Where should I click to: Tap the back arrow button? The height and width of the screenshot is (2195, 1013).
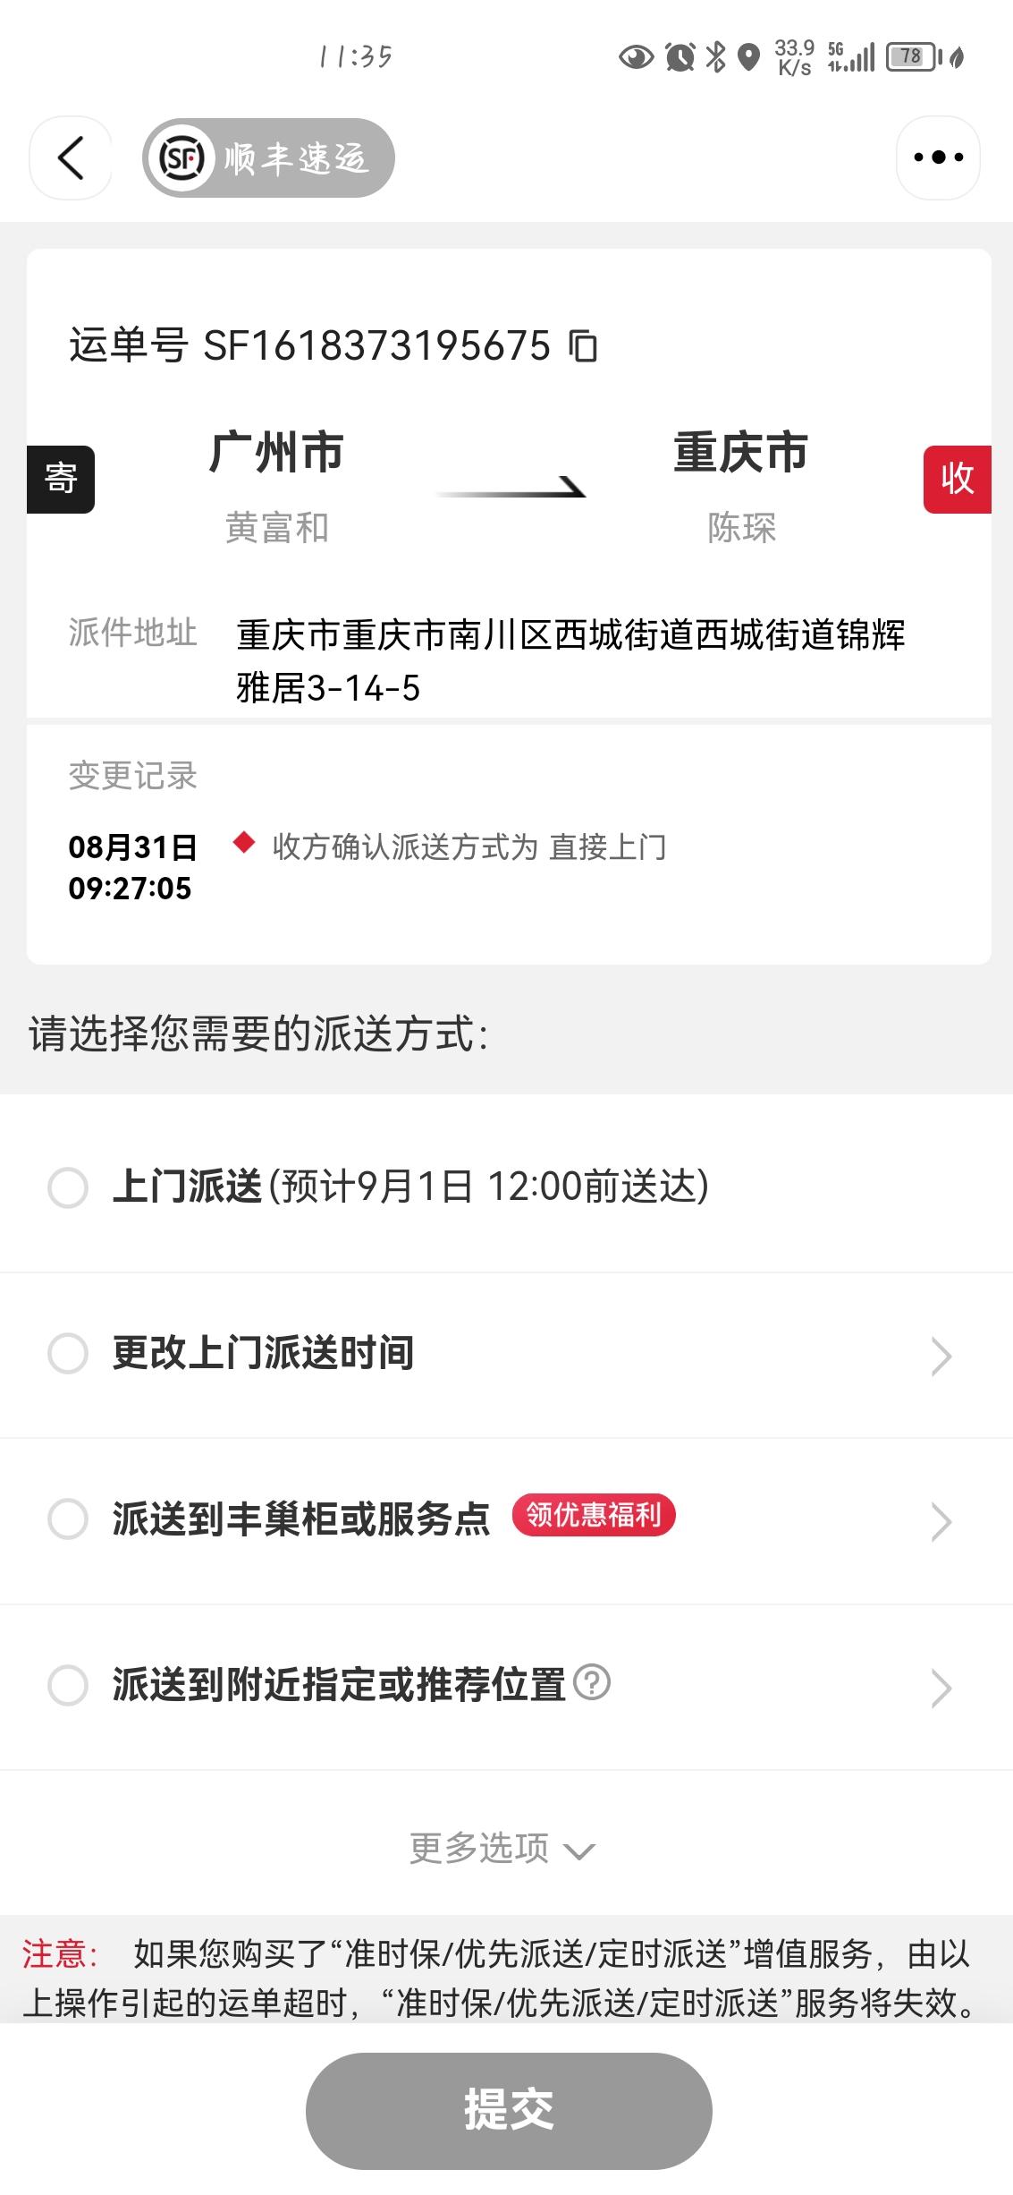tap(71, 158)
